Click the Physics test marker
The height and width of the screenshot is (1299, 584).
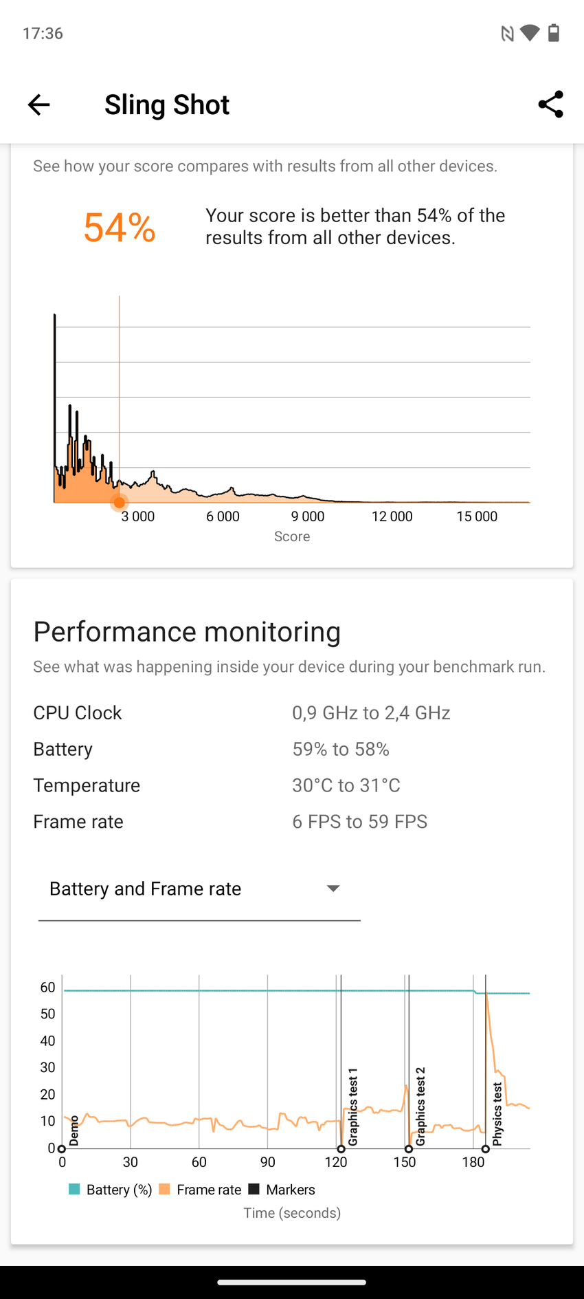click(486, 1149)
